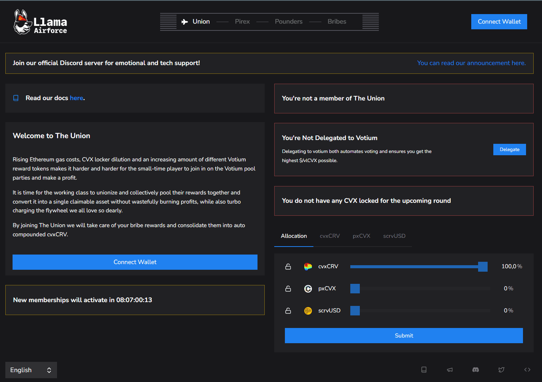Screen dimensions: 542x382
Task: Click the new memberships countdown text
Action: (x=83, y=300)
